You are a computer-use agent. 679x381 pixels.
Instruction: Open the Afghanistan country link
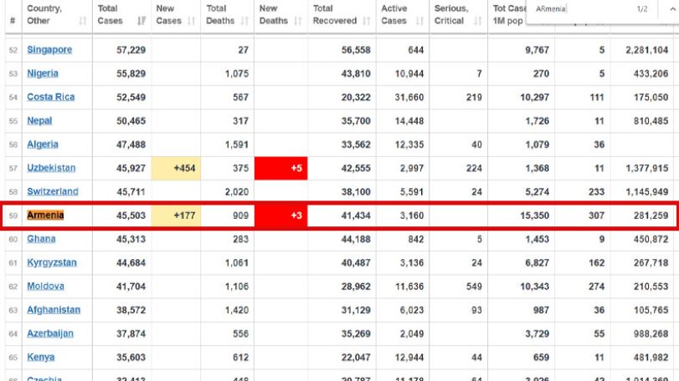54,310
